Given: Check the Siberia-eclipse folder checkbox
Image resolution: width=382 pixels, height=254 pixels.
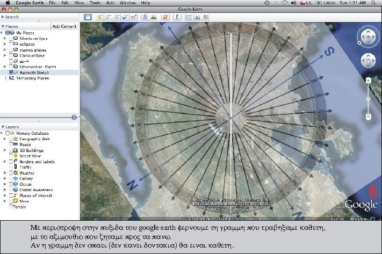Looking at the screenshot, I should (x=11, y=39).
